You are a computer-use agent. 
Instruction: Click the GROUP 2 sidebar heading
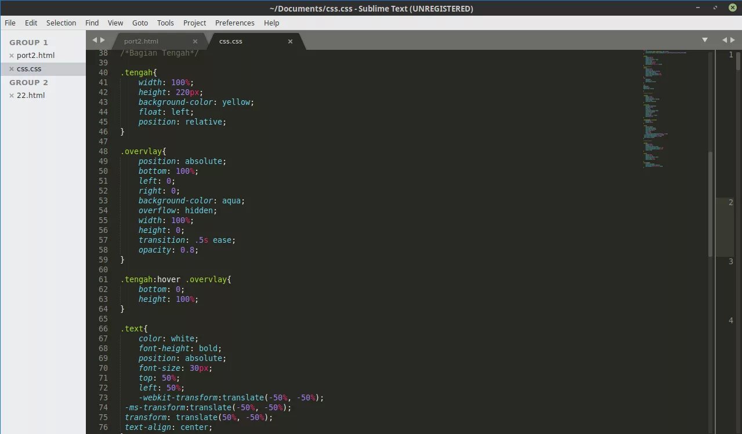[28, 82]
